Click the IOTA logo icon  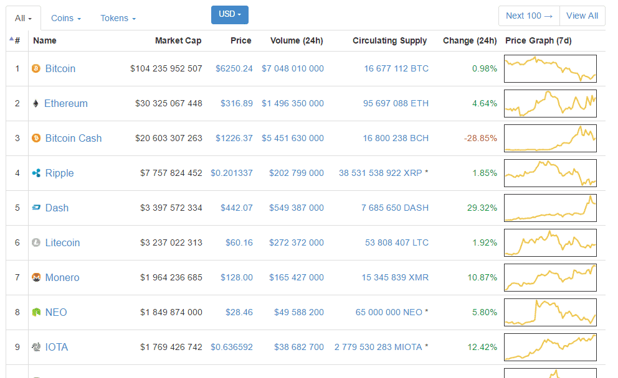pyautogui.click(x=36, y=348)
